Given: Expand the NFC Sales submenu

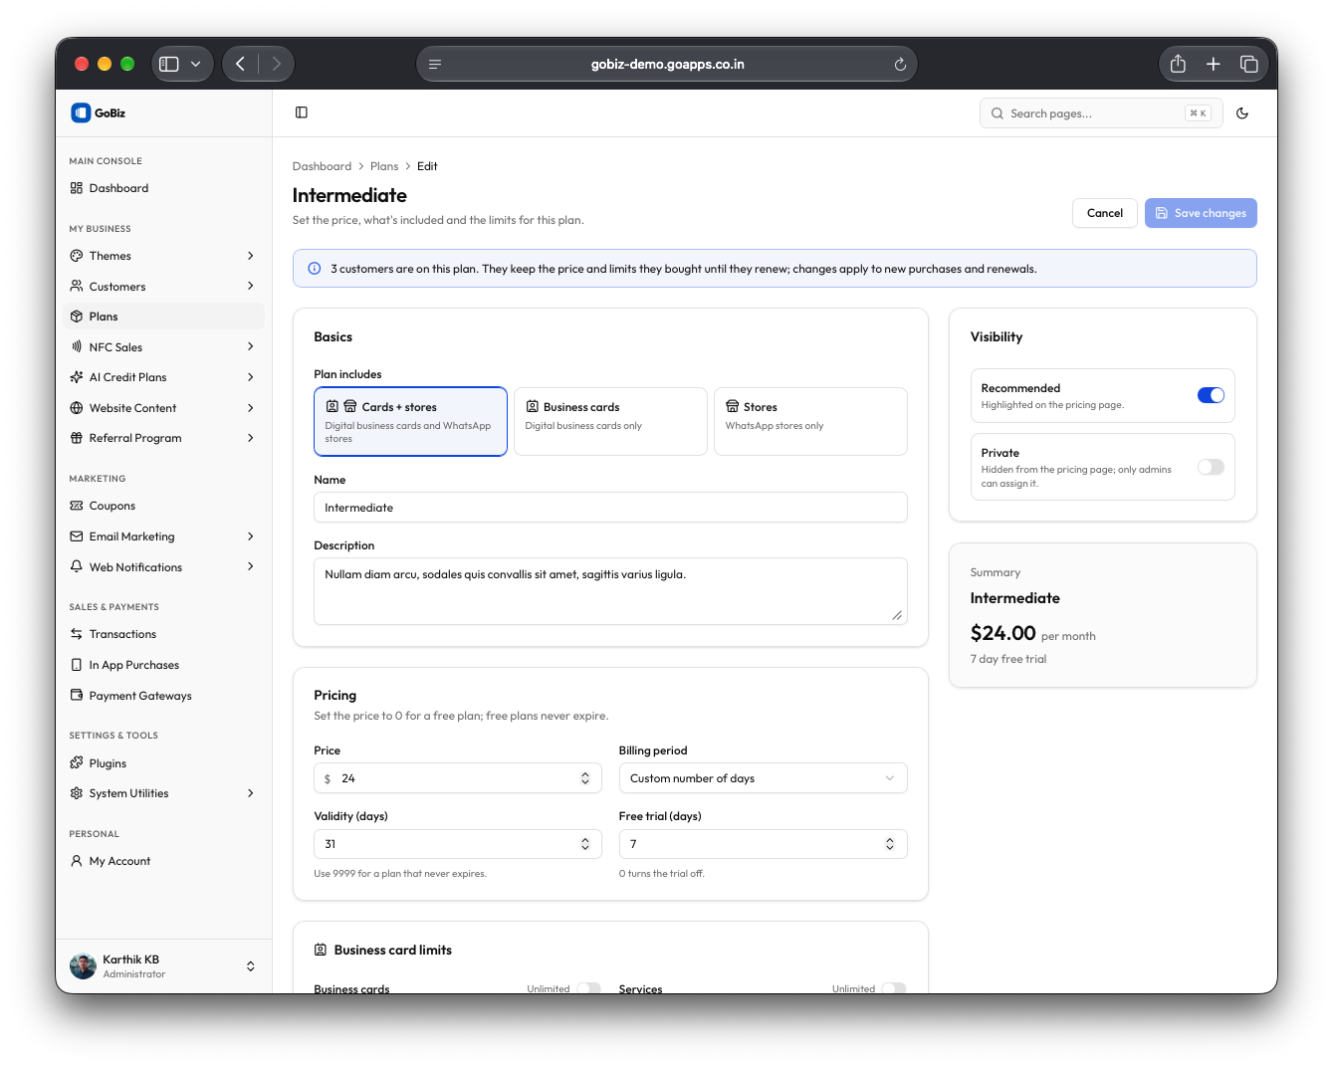Looking at the screenshot, I should (x=251, y=347).
